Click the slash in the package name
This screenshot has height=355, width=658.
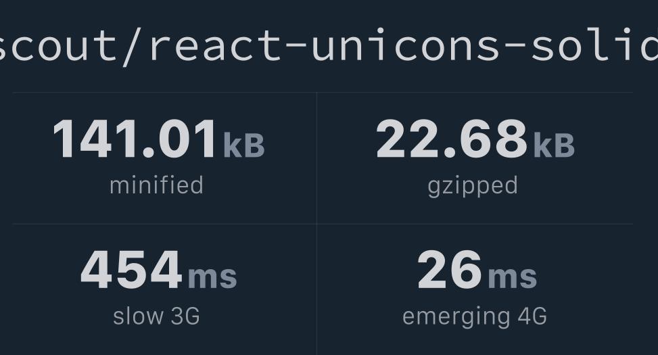pos(131,45)
